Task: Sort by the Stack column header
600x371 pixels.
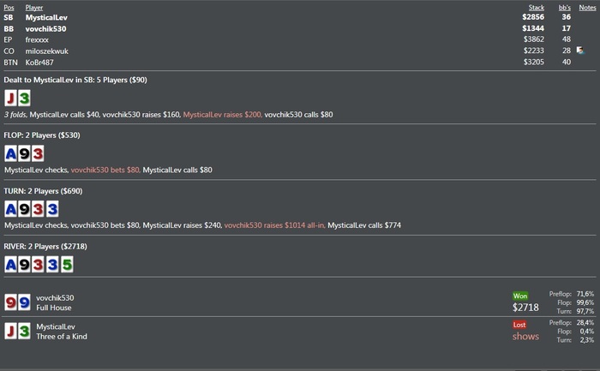Action: (536, 7)
